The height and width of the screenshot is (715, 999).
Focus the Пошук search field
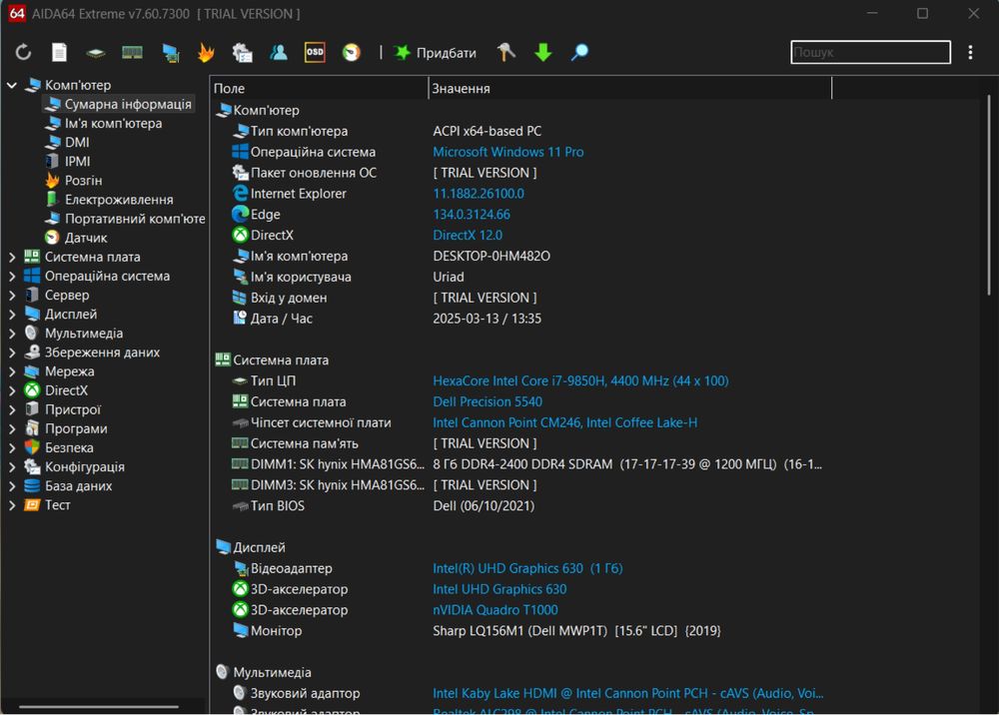870,52
